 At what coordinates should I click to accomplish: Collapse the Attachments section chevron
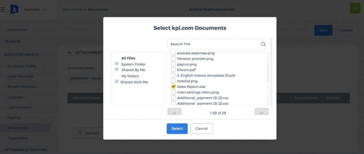click(69, 53)
